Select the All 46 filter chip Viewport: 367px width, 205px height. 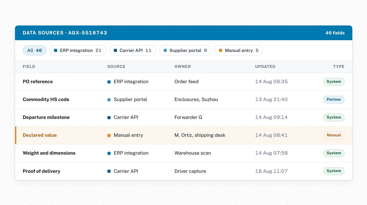35,50
